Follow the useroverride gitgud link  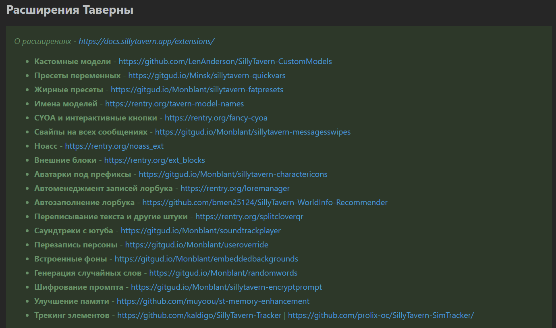(x=197, y=245)
